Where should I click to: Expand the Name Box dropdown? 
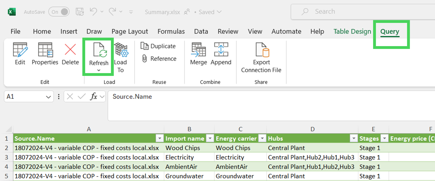coord(48,97)
